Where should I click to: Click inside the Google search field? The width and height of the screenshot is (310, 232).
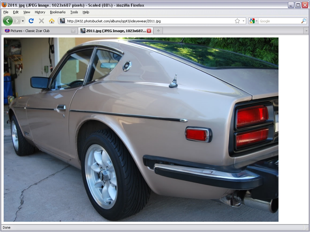(x=279, y=21)
